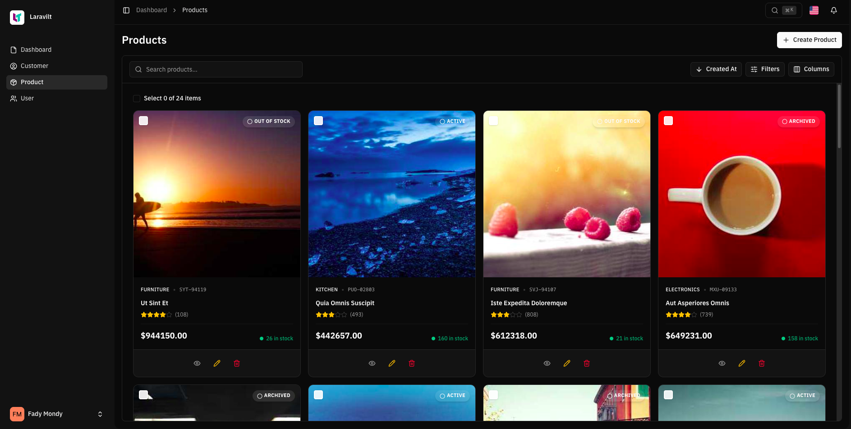
Task: Open the Columns visibility dropdown
Action: [811, 69]
